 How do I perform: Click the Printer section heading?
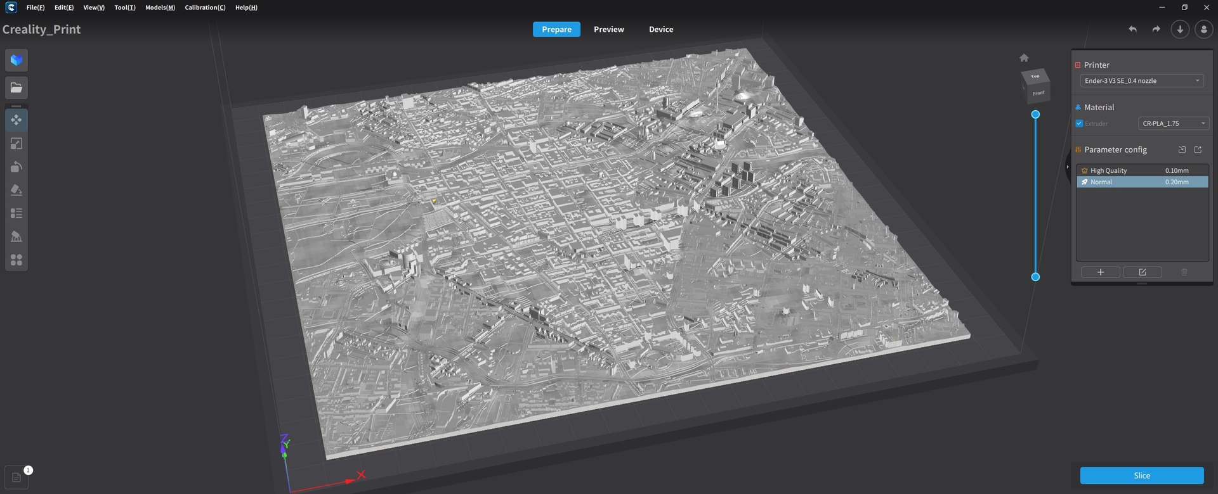[x=1097, y=65]
